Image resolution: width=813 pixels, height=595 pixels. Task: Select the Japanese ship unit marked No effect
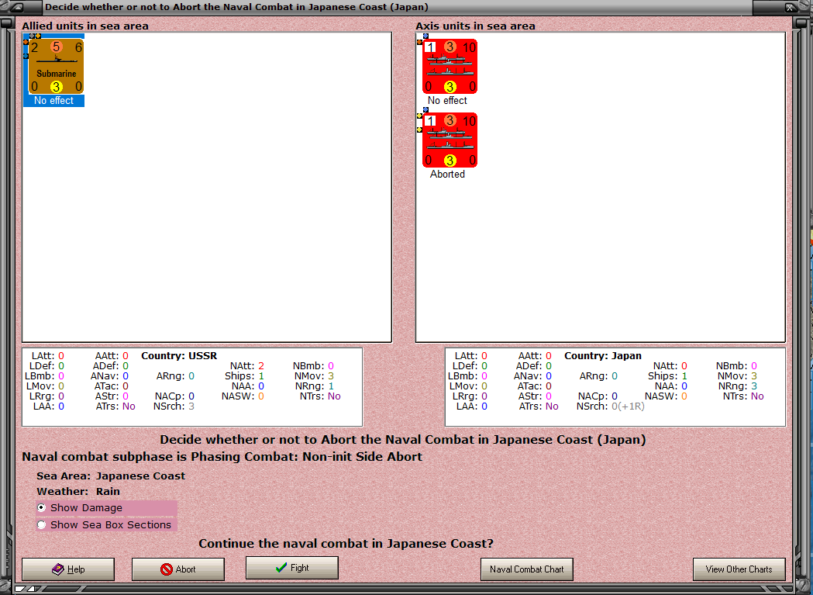(450, 67)
